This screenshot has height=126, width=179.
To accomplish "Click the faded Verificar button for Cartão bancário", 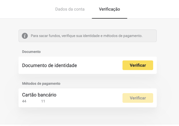I will tap(138, 98).
